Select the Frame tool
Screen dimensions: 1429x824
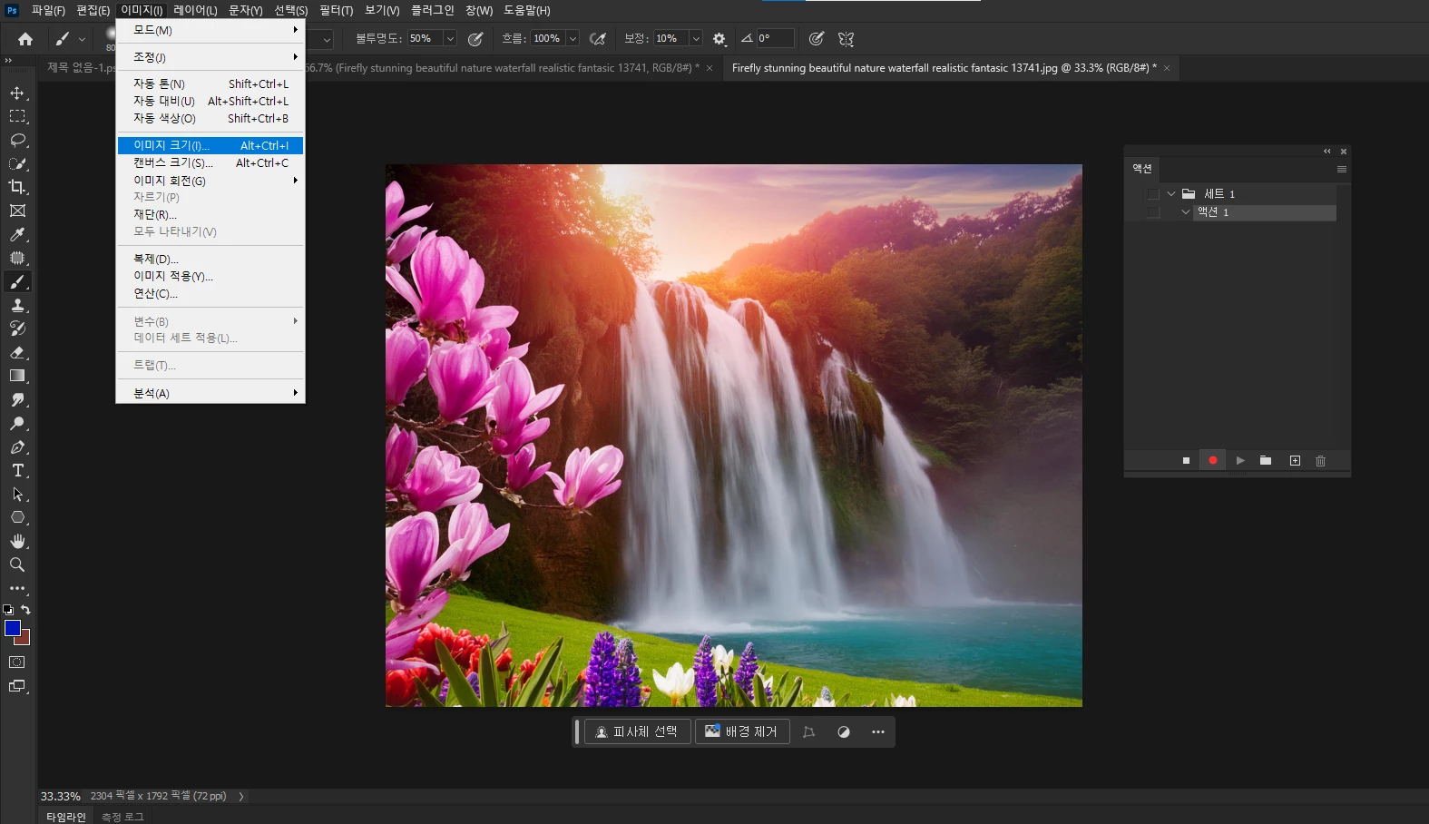click(17, 211)
